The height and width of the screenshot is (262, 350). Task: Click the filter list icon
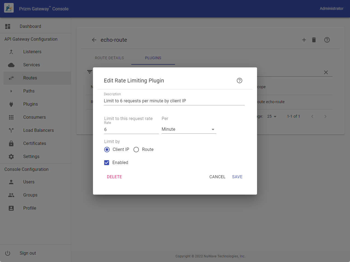click(90, 72)
